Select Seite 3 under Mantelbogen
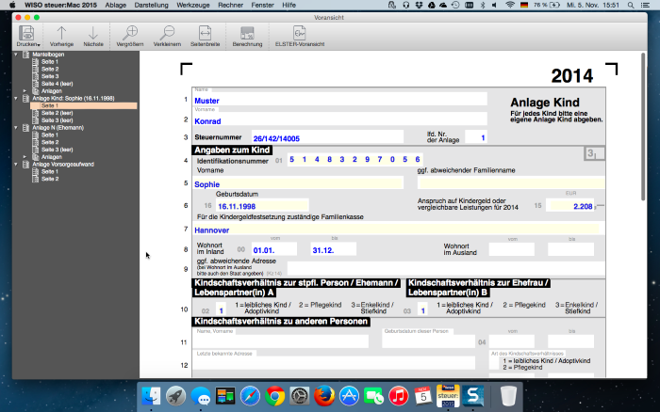Screen dimensions: 660x412 [50, 76]
